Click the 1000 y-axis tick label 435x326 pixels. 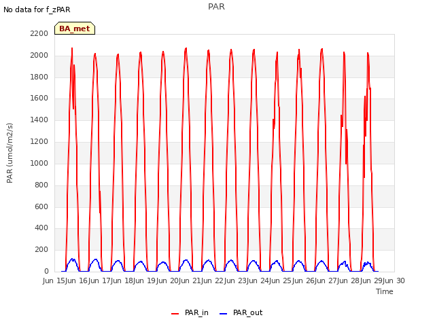pos(39,163)
